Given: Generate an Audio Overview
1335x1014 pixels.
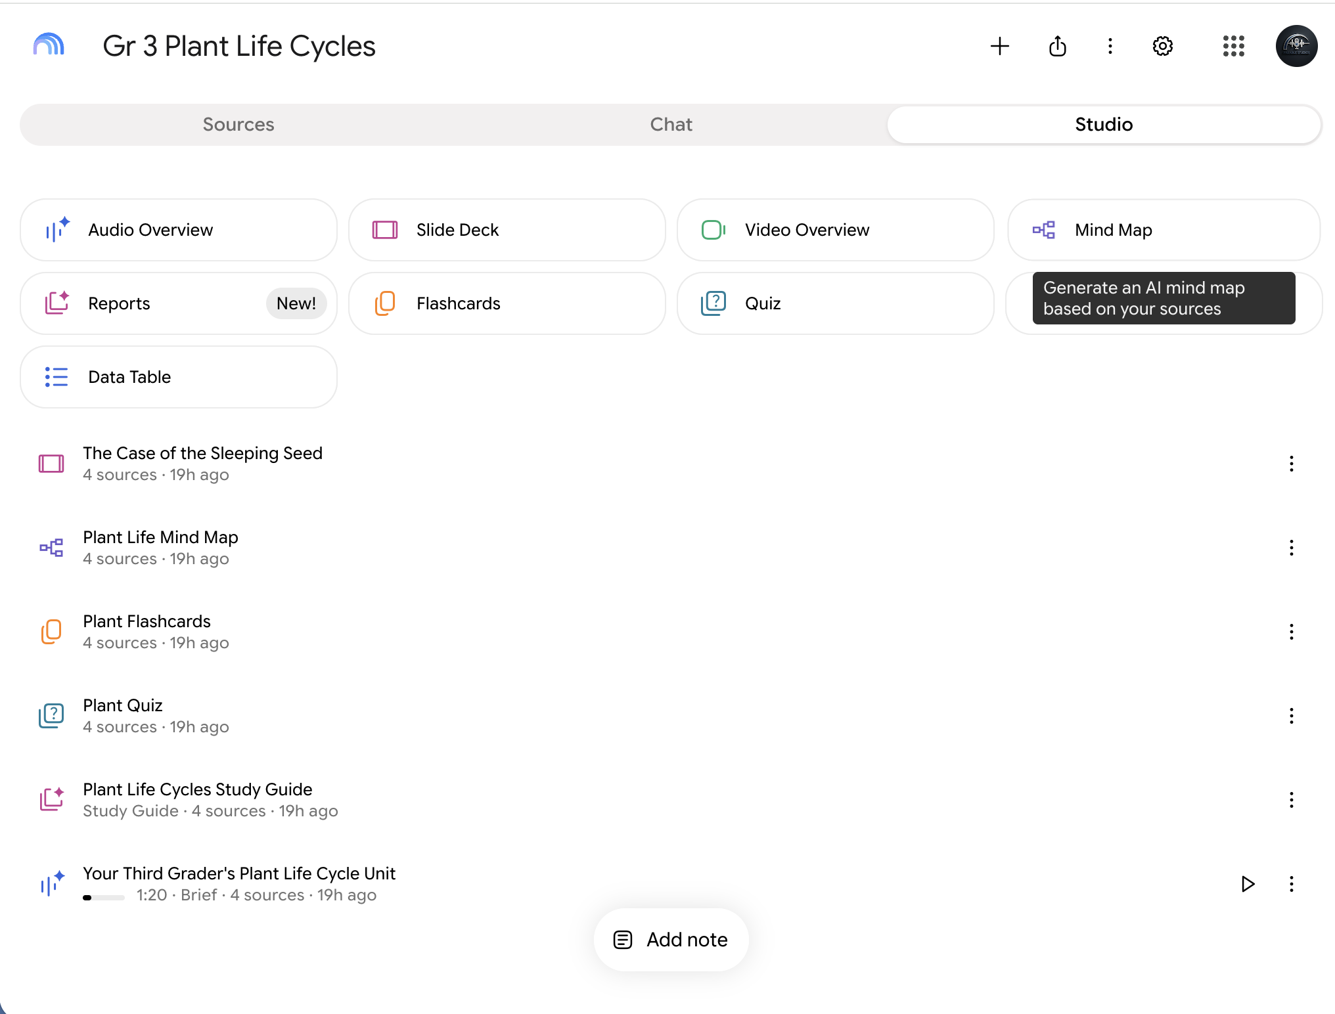Looking at the screenshot, I should click(179, 230).
